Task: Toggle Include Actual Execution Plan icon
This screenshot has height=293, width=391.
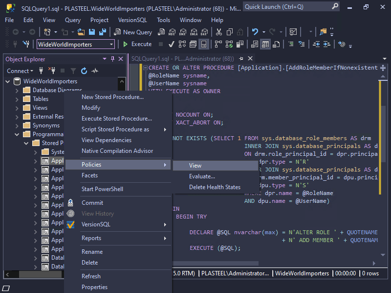Action: (x=218, y=44)
